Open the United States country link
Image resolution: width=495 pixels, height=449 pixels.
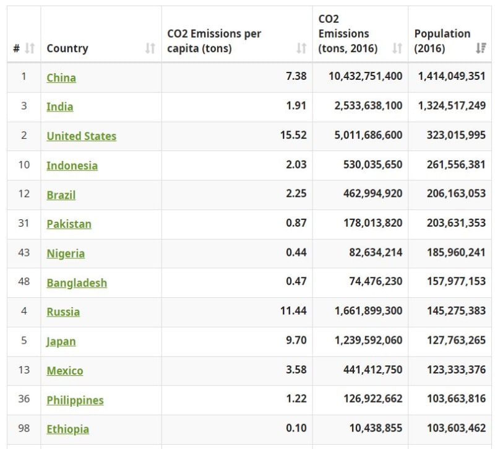(x=82, y=136)
